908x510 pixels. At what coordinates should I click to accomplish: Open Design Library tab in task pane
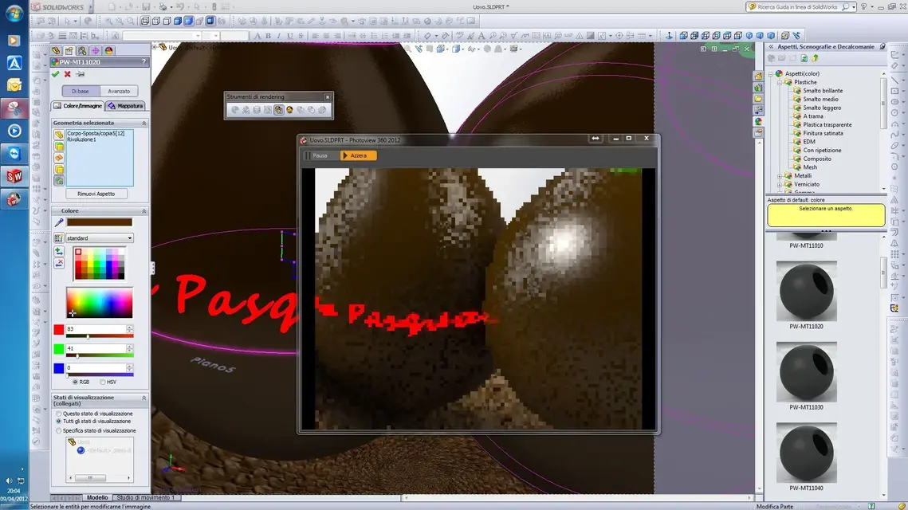coord(758,88)
